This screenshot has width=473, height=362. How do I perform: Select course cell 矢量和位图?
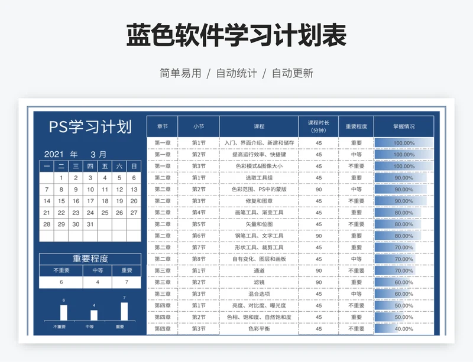tap(259, 224)
